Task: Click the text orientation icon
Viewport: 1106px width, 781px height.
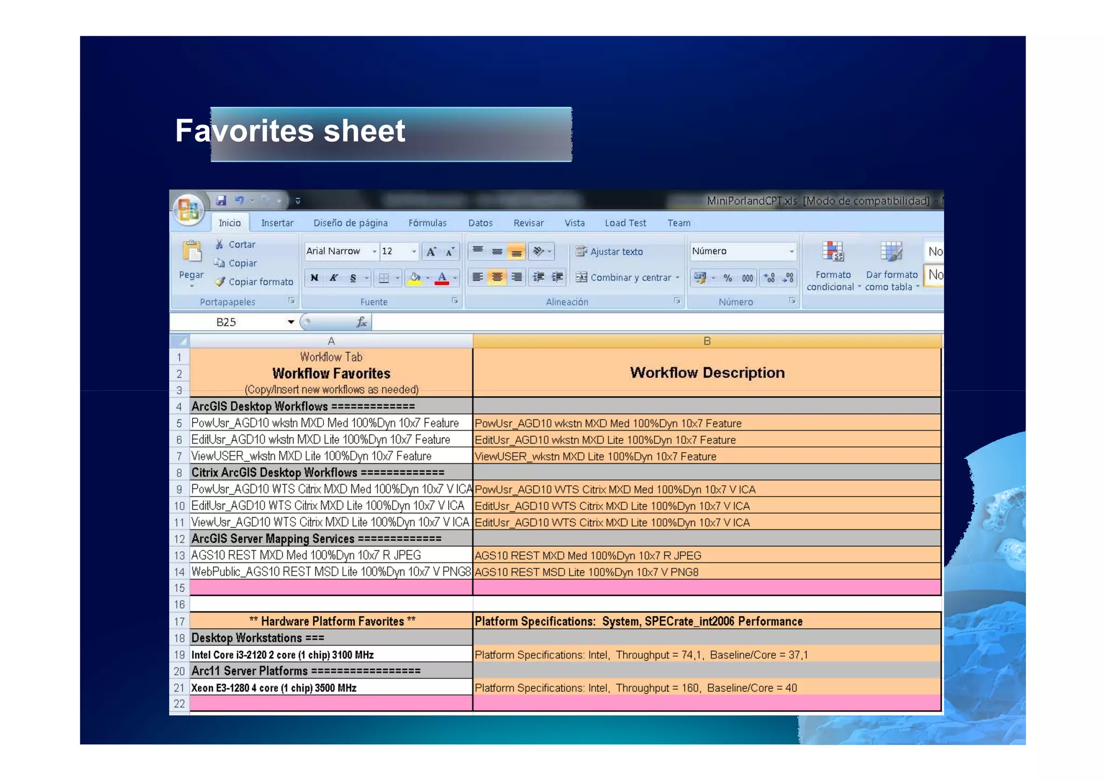Action: point(538,251)
